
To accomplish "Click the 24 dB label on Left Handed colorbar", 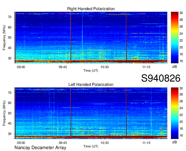I will pyautogui.click(x=181, y=108).
